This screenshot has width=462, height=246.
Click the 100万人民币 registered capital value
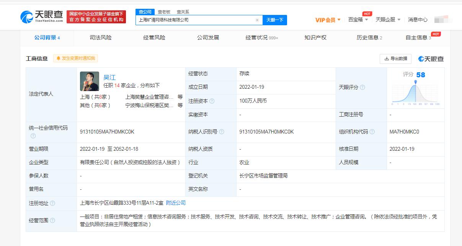click(x=253, y=101)
